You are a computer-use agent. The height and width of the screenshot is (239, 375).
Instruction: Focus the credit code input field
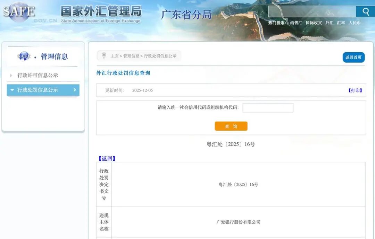pyautogui.click(x=268, y=108)
